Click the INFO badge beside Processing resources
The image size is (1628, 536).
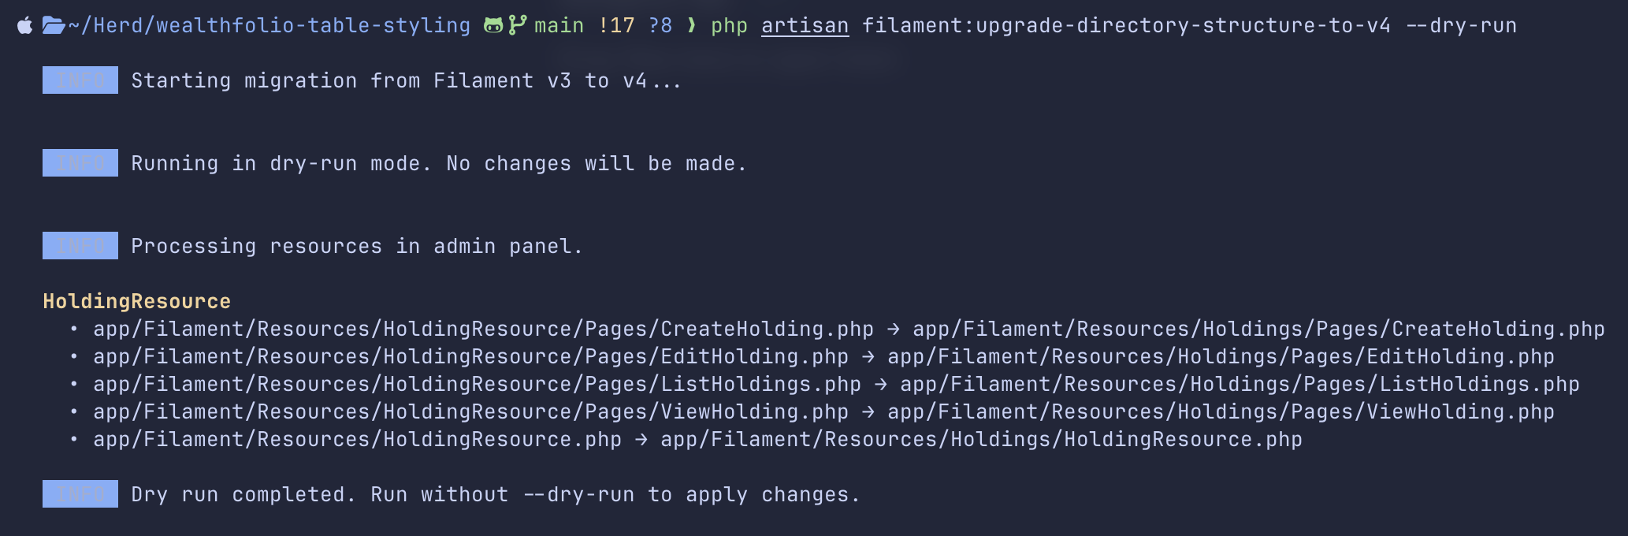(x=80, y=246)
